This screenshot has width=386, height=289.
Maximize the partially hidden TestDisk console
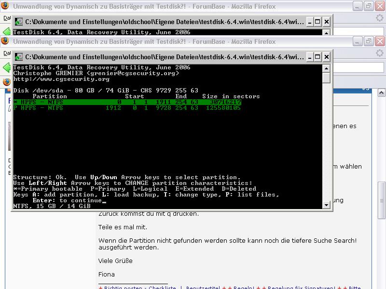tap(317, 22)
